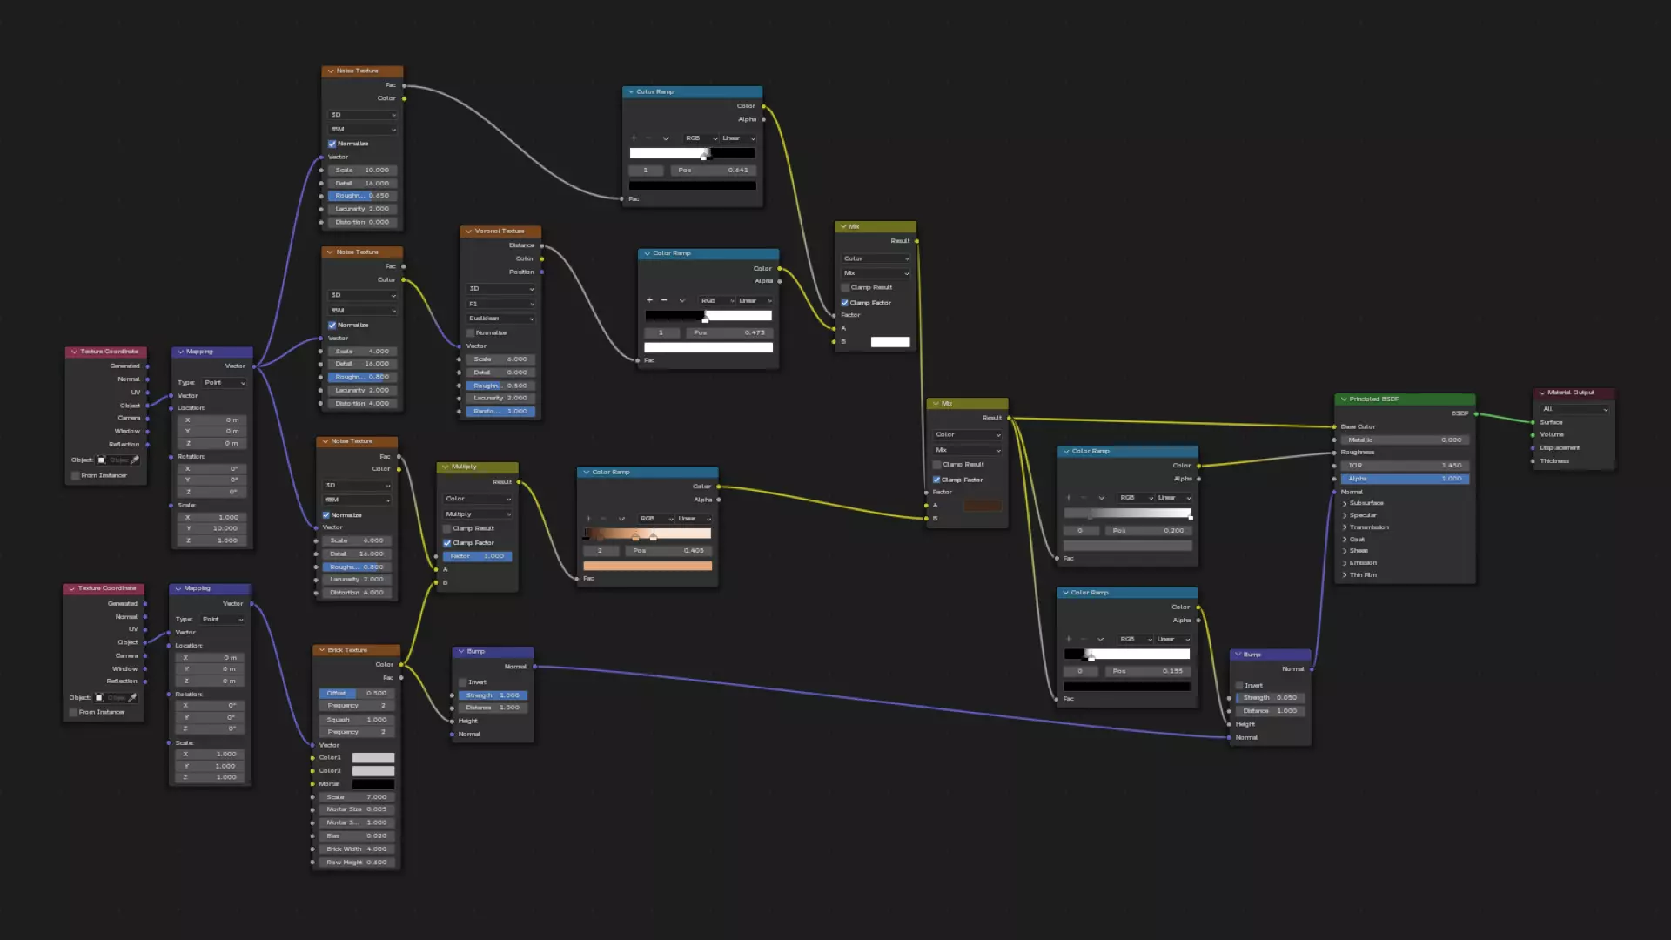This screenshot has width=1671, height=940.
Task: Click eyedropper in lower Texture Coordinate Object field
Action: tap(132, 697)
